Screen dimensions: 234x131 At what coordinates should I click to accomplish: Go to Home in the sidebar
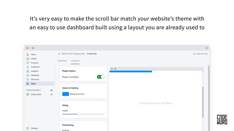(33, 54)
